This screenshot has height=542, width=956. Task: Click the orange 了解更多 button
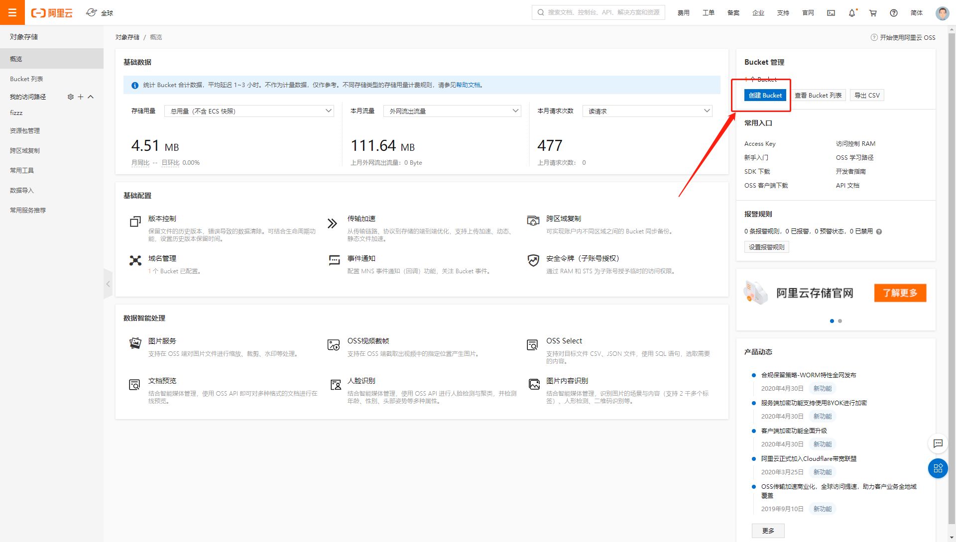[900, 293]
